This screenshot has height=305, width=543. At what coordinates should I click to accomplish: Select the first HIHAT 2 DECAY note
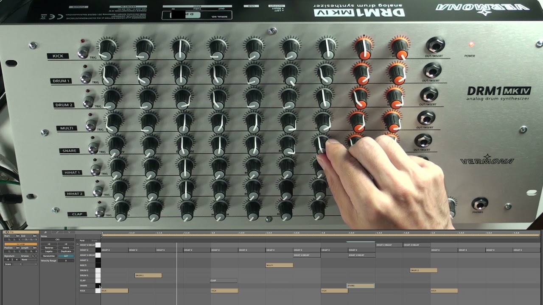click(389, 245)
